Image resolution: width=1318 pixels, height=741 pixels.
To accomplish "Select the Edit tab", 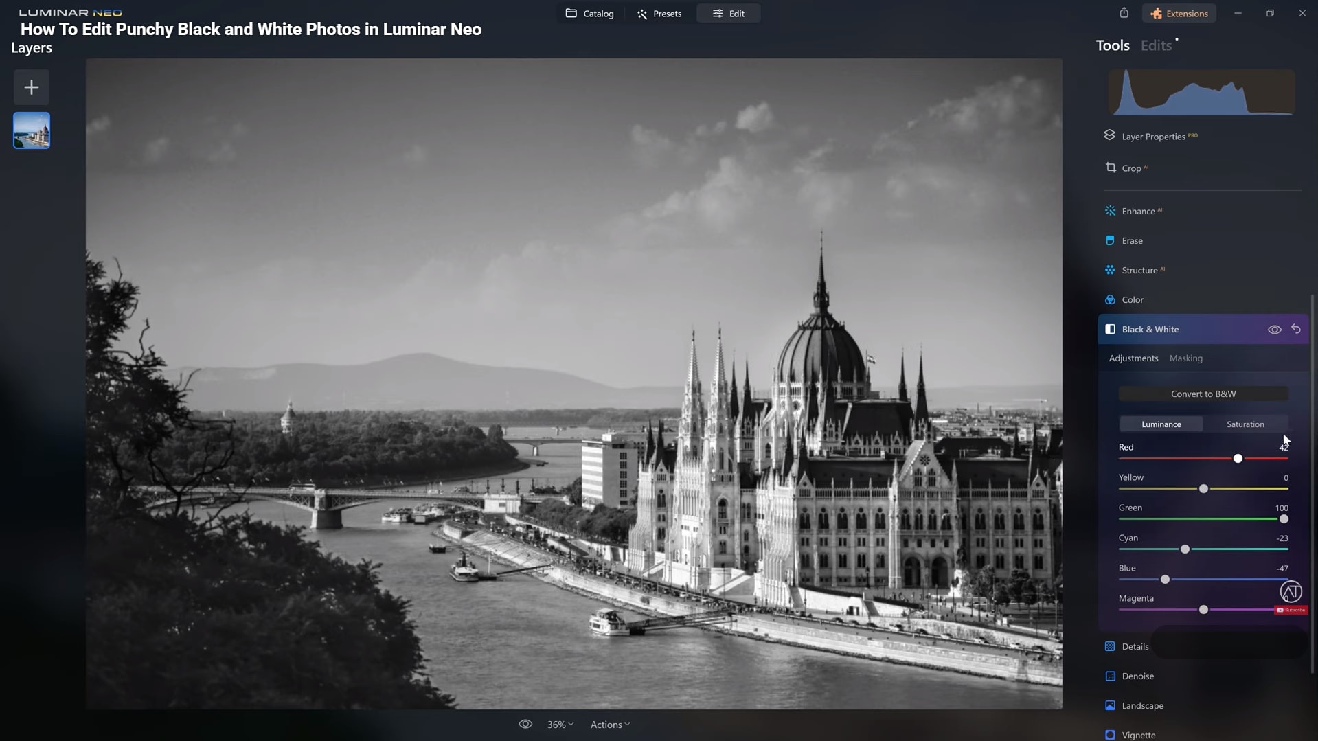I will (729, 14).
